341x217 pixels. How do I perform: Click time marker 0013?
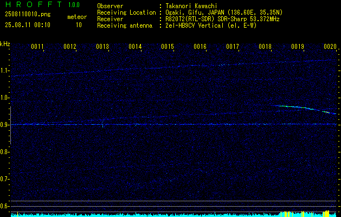[102, 46]
